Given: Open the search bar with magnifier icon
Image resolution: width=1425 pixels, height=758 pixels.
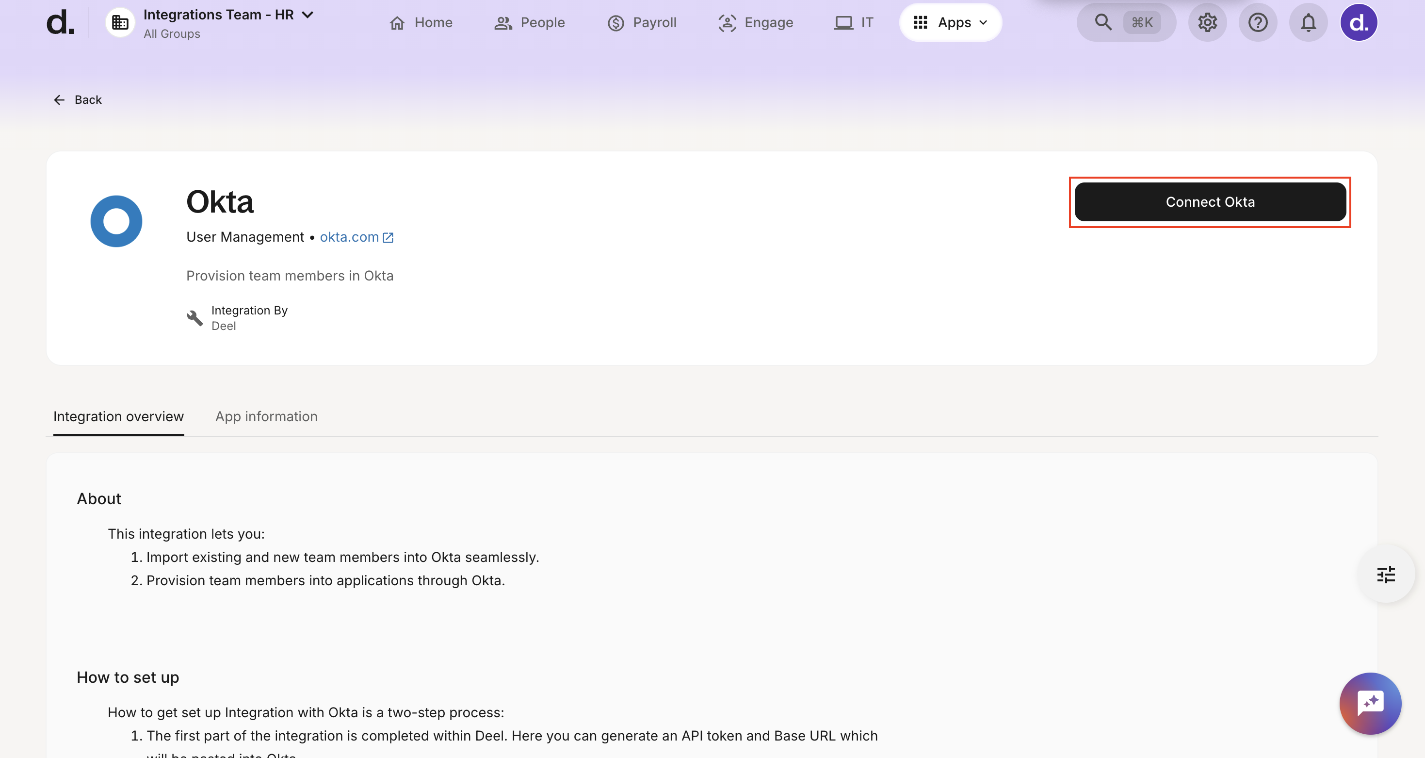Looking at the screenshot, I should coord(1126,23).
